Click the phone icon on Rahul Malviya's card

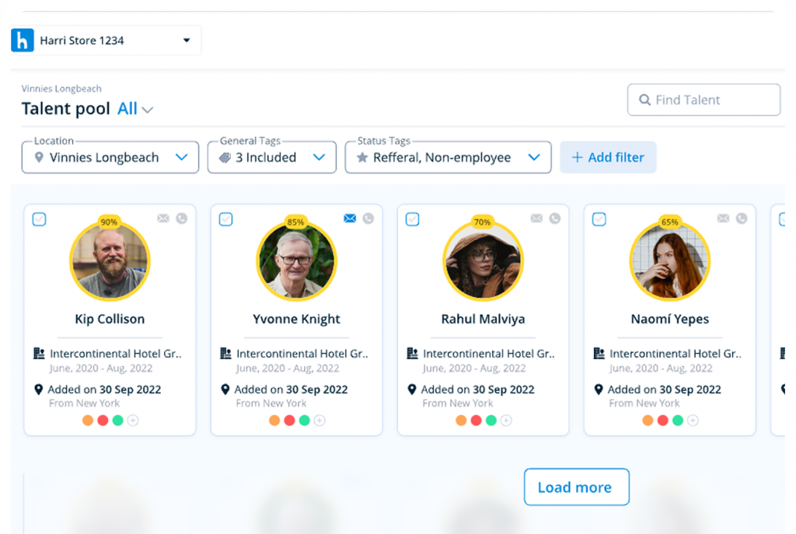[555, 218]
